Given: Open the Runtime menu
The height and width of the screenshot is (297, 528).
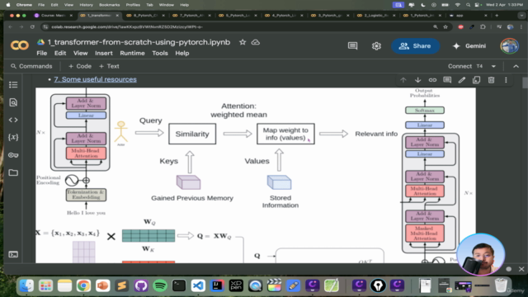Looking at the screenshot, I should [x=132, y=53].
